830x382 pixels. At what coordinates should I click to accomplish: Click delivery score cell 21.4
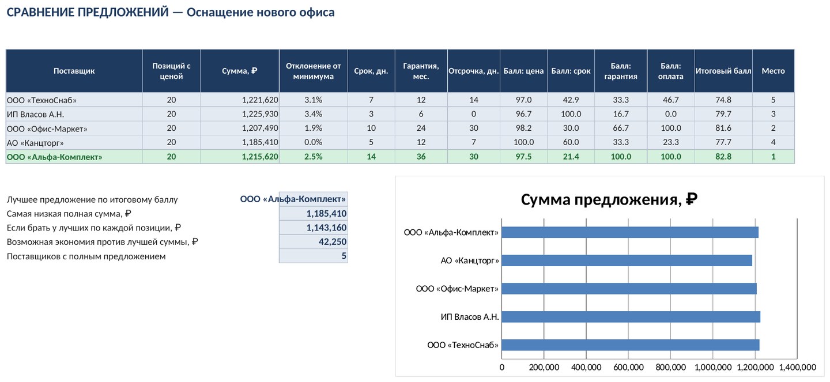[571, 156]
